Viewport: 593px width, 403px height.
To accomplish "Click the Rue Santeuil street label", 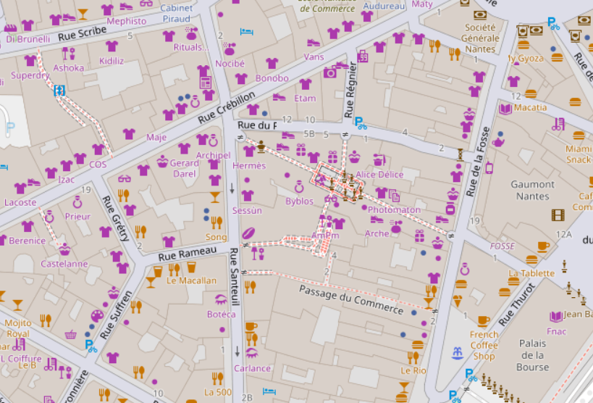I will (235, 276).
